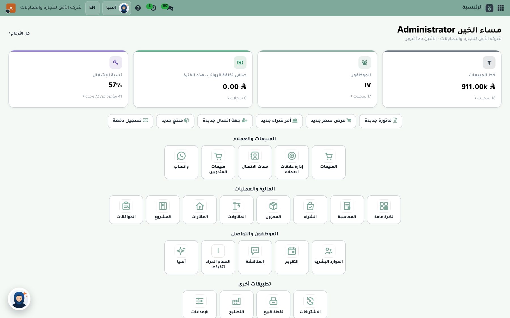Open the Manufacturing (التصنيع) app

[x=237, y=304]
